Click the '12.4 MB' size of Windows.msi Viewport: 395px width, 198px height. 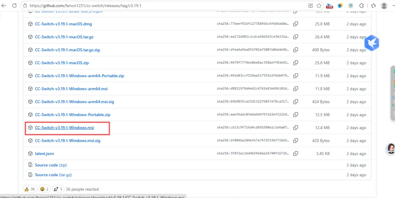coord(322,128)
